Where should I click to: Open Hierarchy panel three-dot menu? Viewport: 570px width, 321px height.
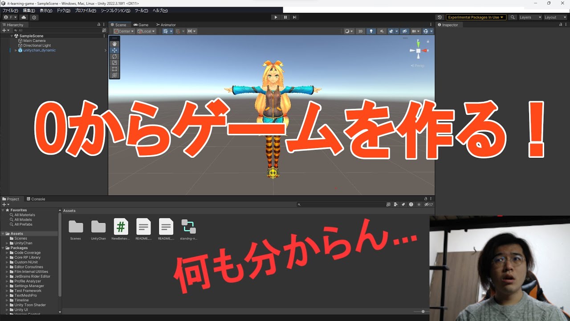pos(104,25)
